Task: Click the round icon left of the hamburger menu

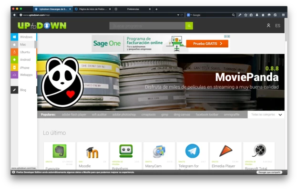Action: [x=275, y=15]
